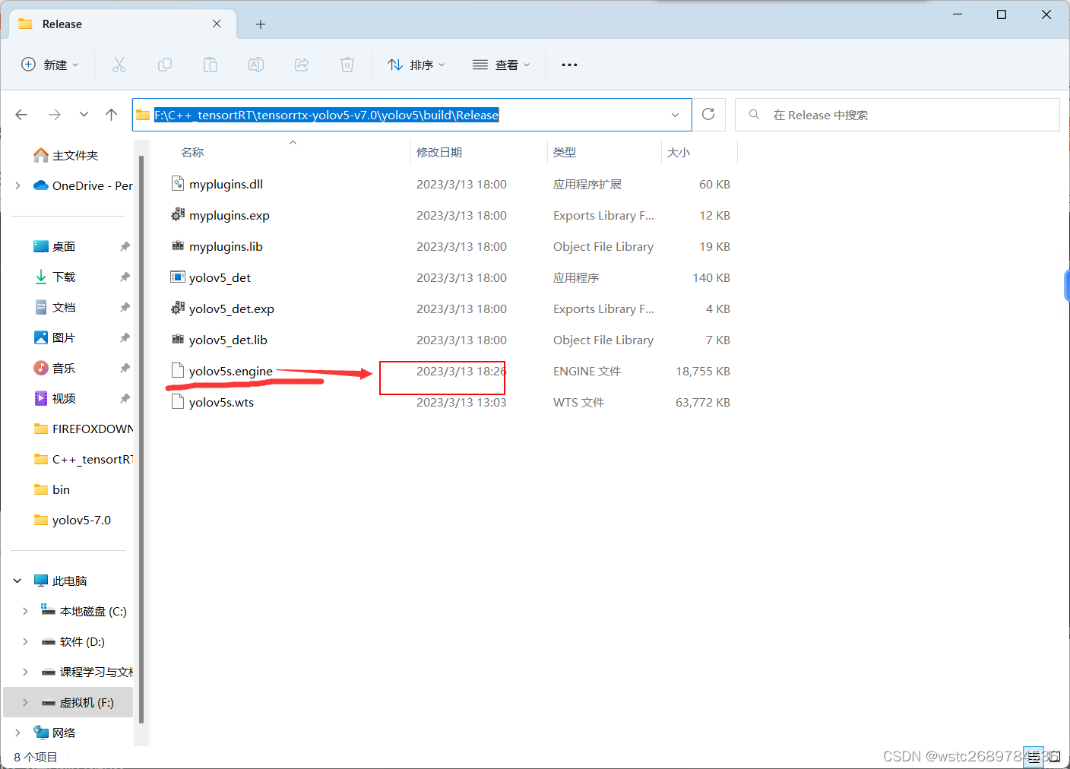This screenshot has width=1070, height=769.
Task: Open the 查看 view dropdown
Action: [x=501, y=65]
